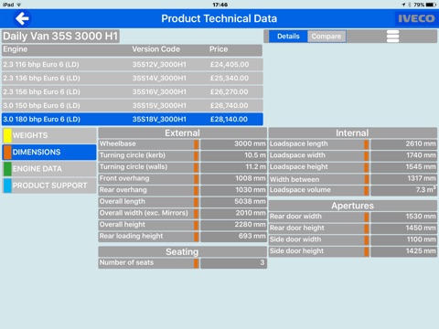This screenshot has height=329, width=439.
Task: Click the Wheelbase label
Action: click(x=118, y=143)
